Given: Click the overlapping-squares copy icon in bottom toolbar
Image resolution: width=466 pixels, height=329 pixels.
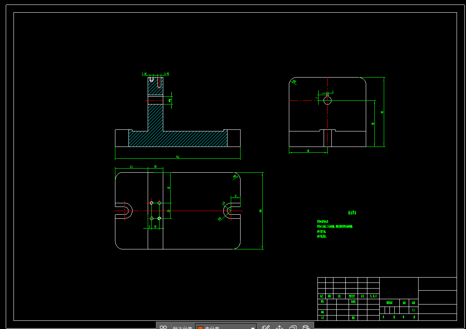Looking at the screenshot, I should (293, 327).
